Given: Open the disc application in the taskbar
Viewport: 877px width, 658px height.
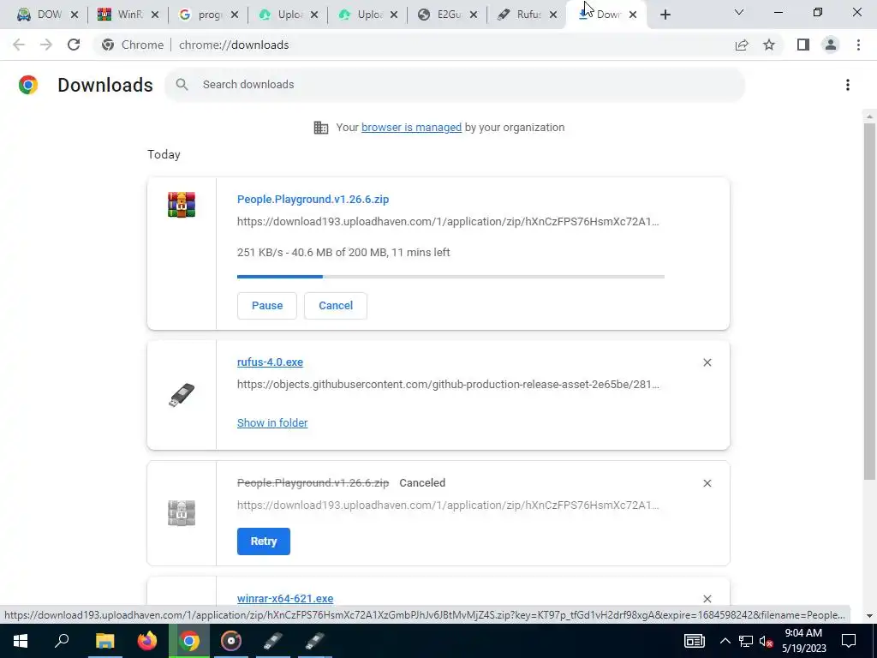Looking at the screenshot, I should click(x=231, y=641).
